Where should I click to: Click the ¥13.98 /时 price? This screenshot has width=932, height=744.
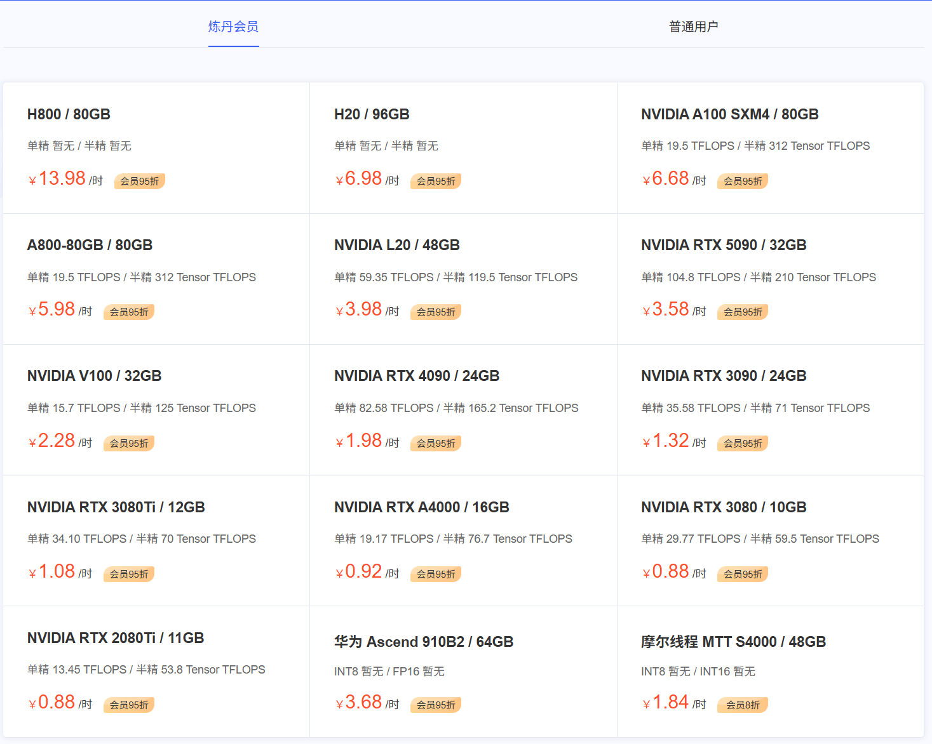click(x=65, y=178)
